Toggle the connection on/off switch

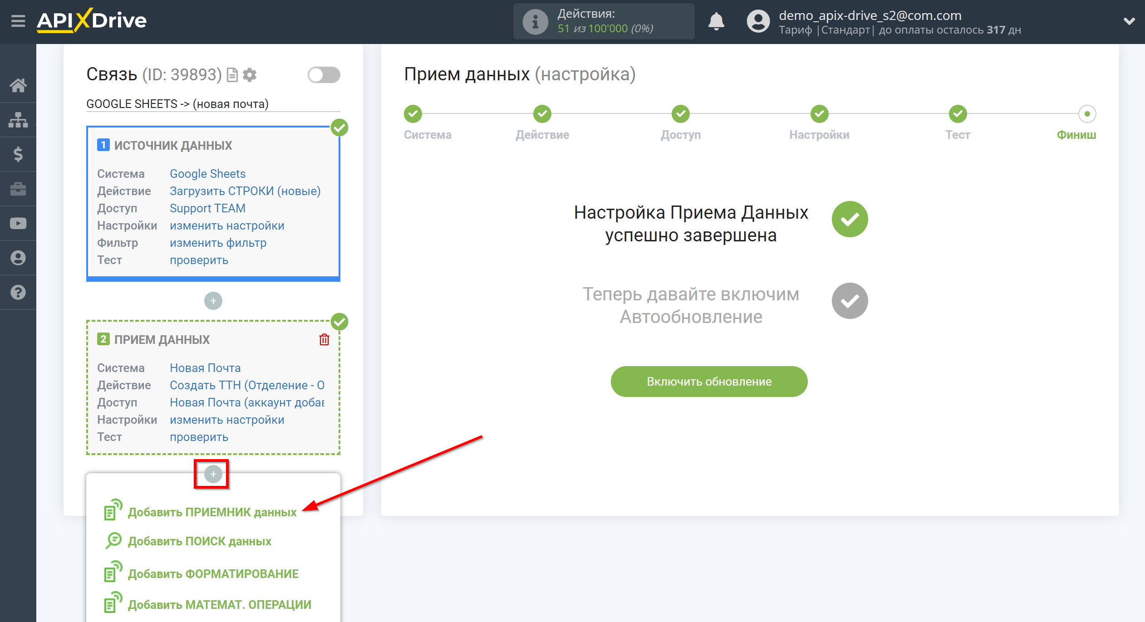[x=324, y=75]
